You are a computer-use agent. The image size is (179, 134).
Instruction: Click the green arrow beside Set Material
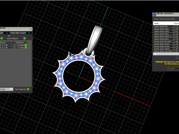pos(28,89)
